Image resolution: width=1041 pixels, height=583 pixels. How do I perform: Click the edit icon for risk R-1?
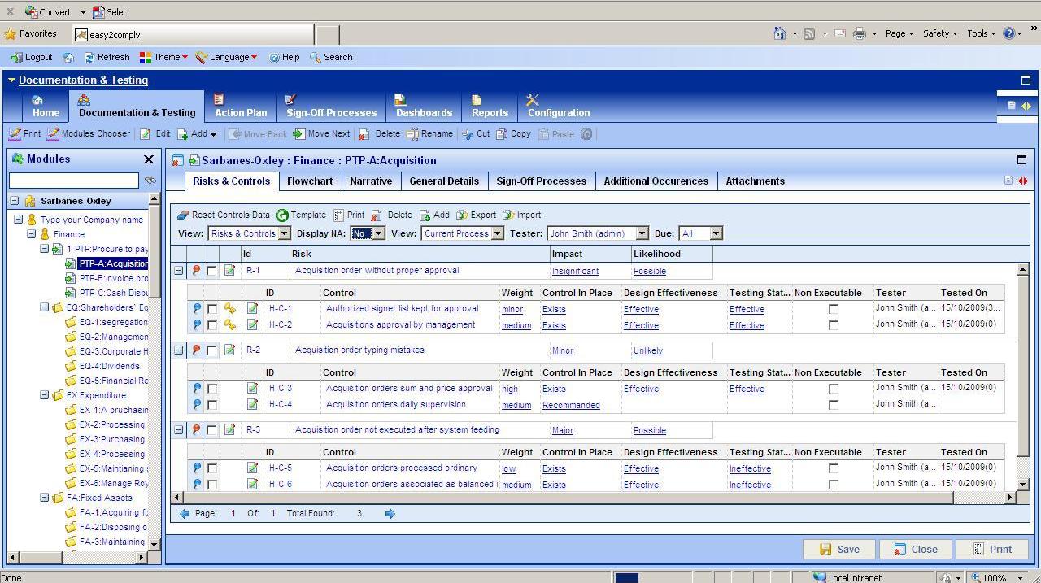pyautogui.click(x=229, y=271)
